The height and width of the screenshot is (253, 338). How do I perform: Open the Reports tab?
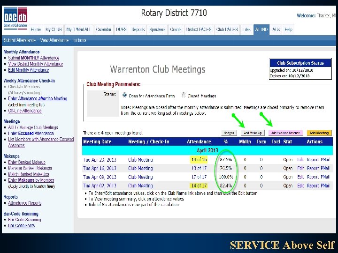(x=138, y=30)
